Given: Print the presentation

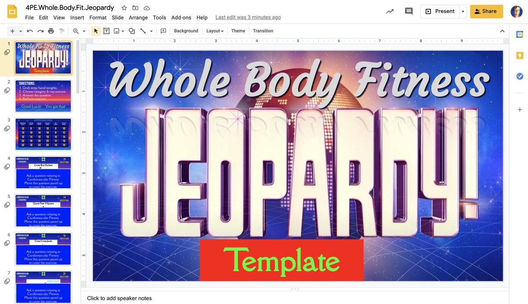Looking at the screenshot, I should (x=51, y=31).
